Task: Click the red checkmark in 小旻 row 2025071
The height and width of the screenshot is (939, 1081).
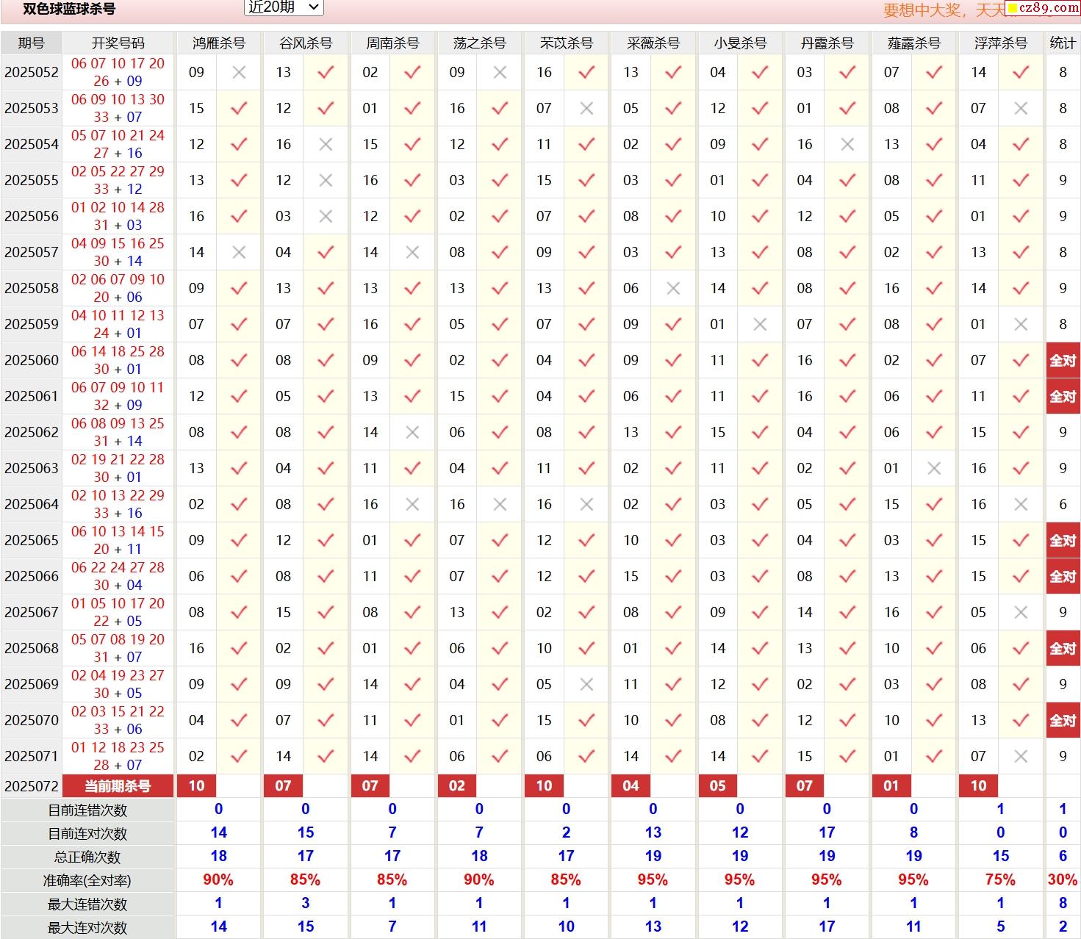Action: point(760,756)
